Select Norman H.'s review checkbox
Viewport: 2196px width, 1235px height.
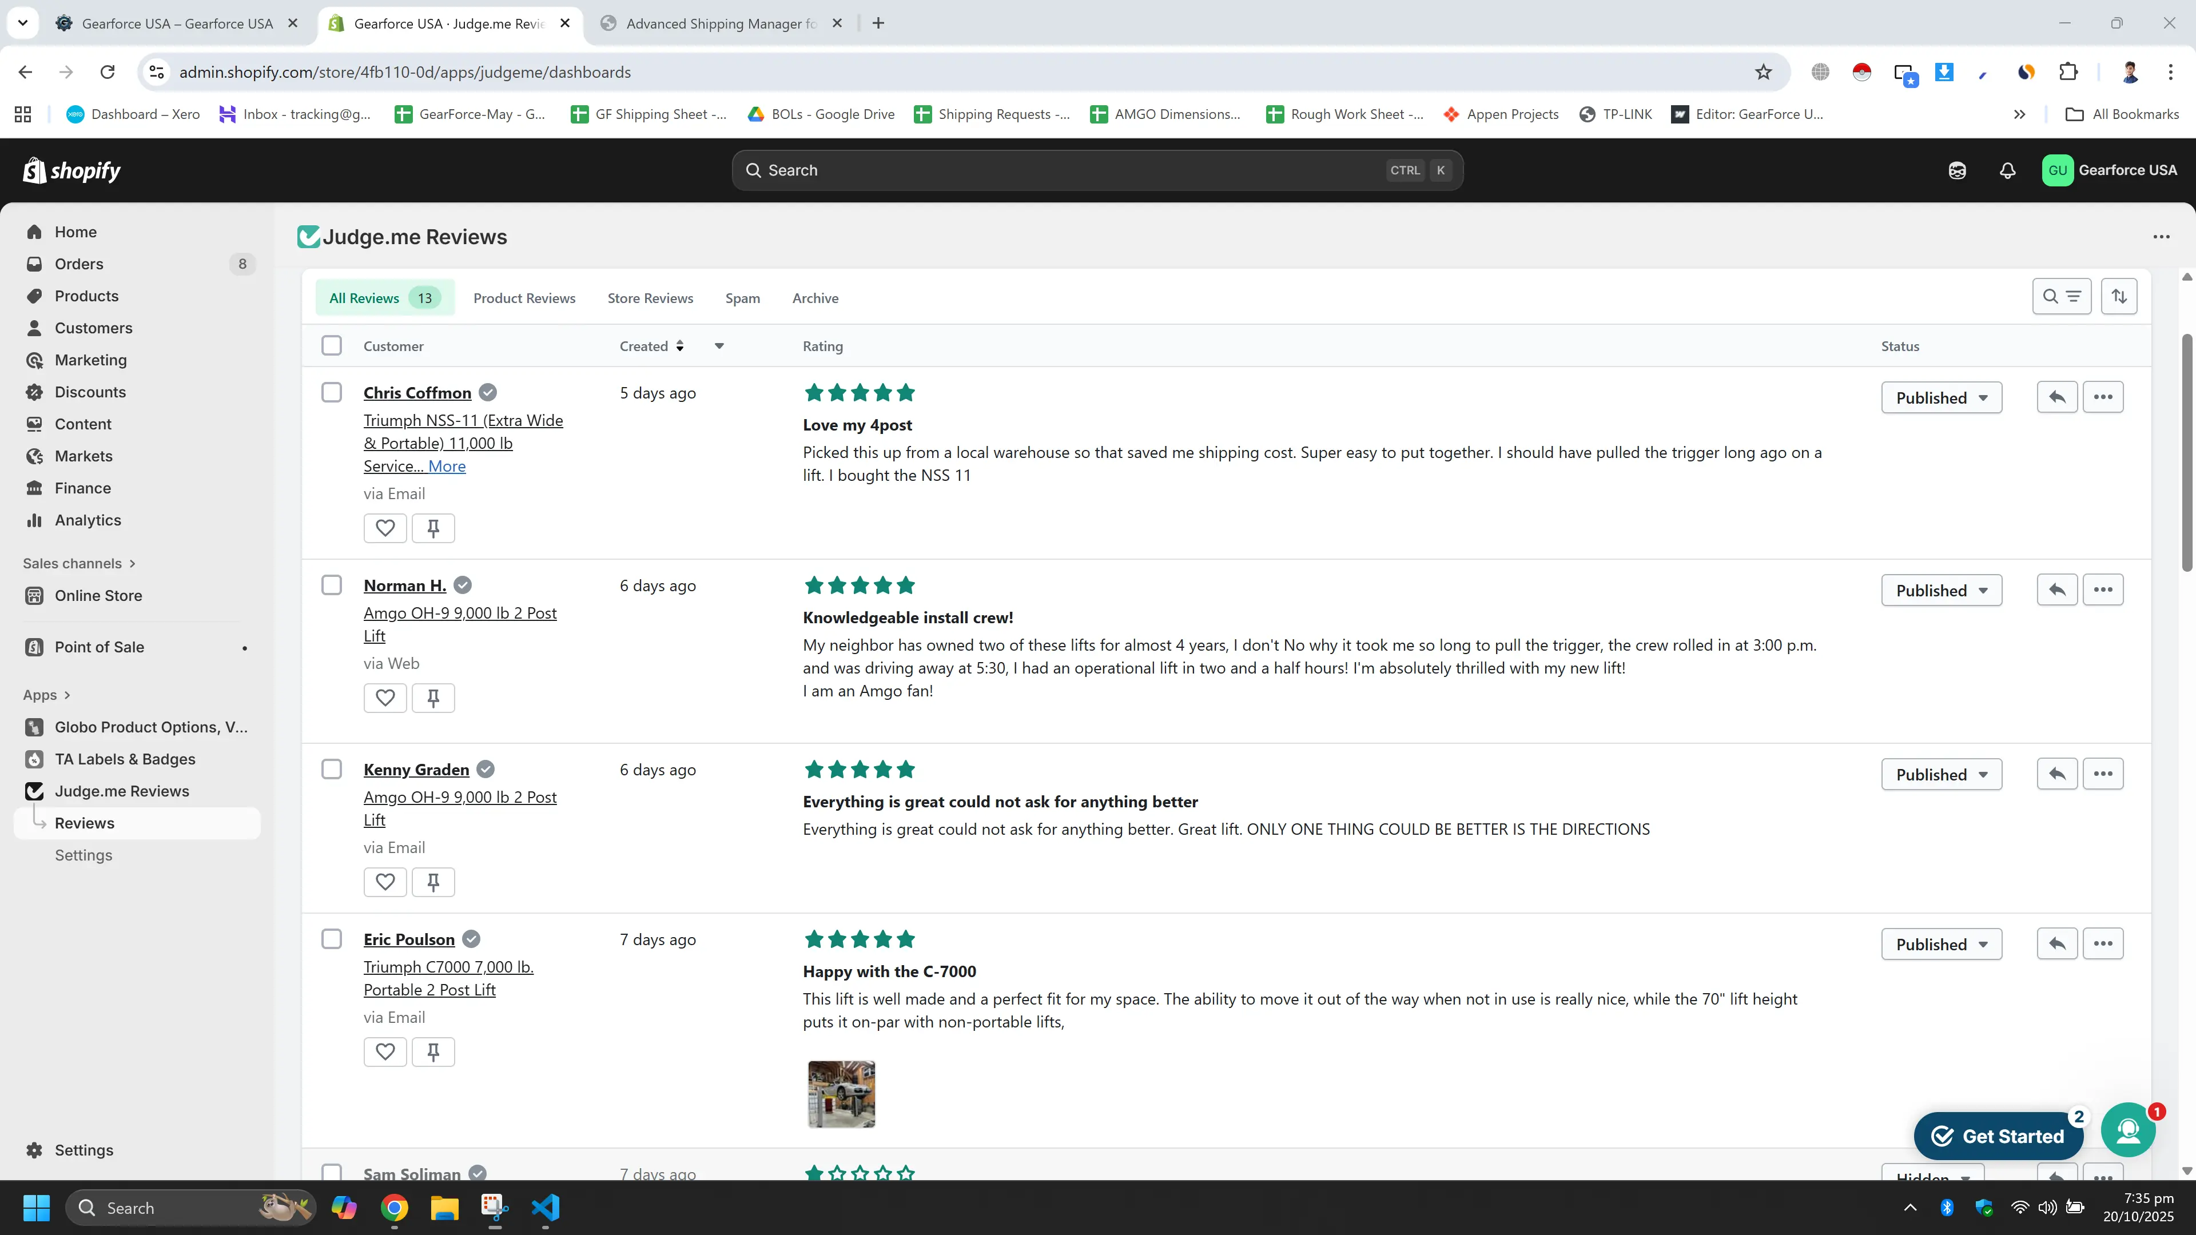[332, 585]
